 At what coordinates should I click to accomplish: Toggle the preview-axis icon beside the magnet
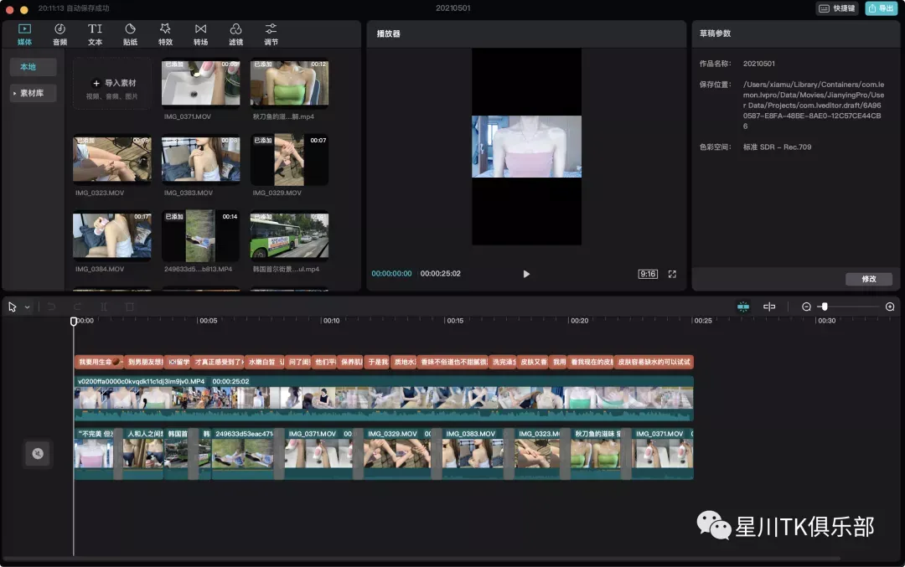[x=768, y=307]
